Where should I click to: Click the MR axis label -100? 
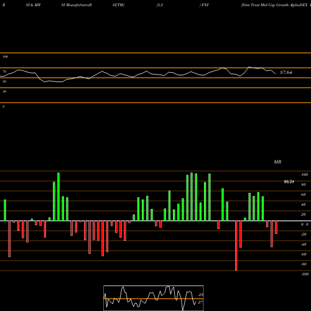point(305,274)
